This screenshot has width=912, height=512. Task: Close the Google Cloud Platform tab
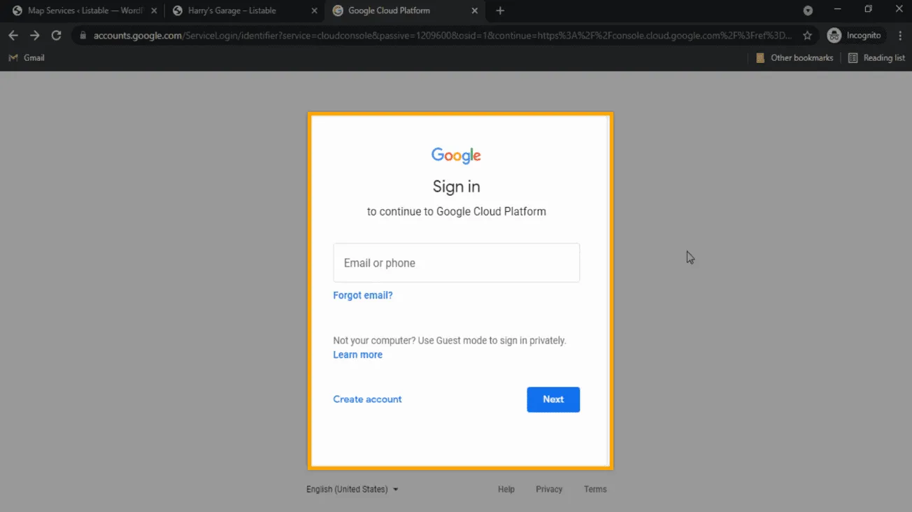pos(476,10)
